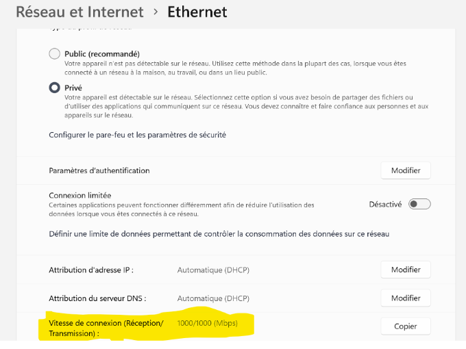Click Modifier for Attribution d'adresse IP

(x=406, y=270)
